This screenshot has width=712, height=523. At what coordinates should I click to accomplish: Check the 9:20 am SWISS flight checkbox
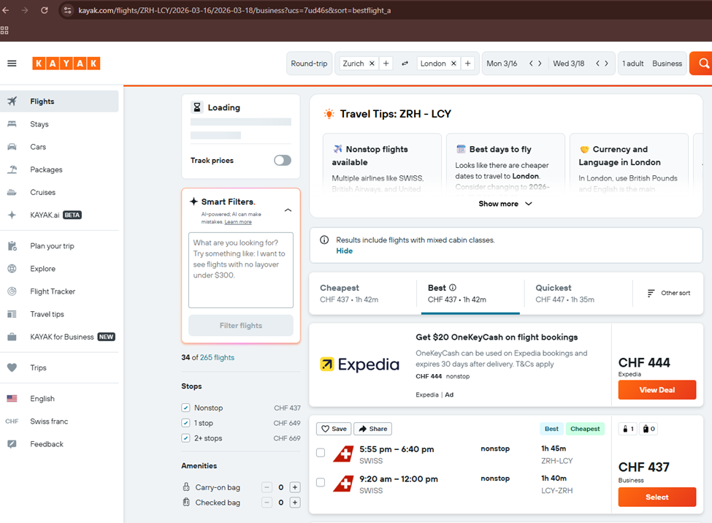321,482
